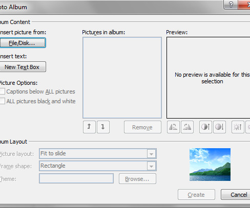Browse for a theme

click(137, 179)
